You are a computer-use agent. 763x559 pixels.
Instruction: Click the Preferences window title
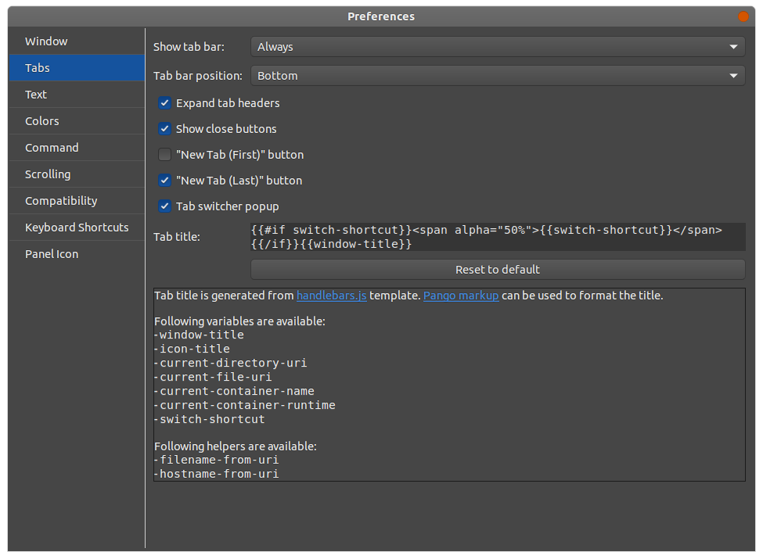pos(381,16)
